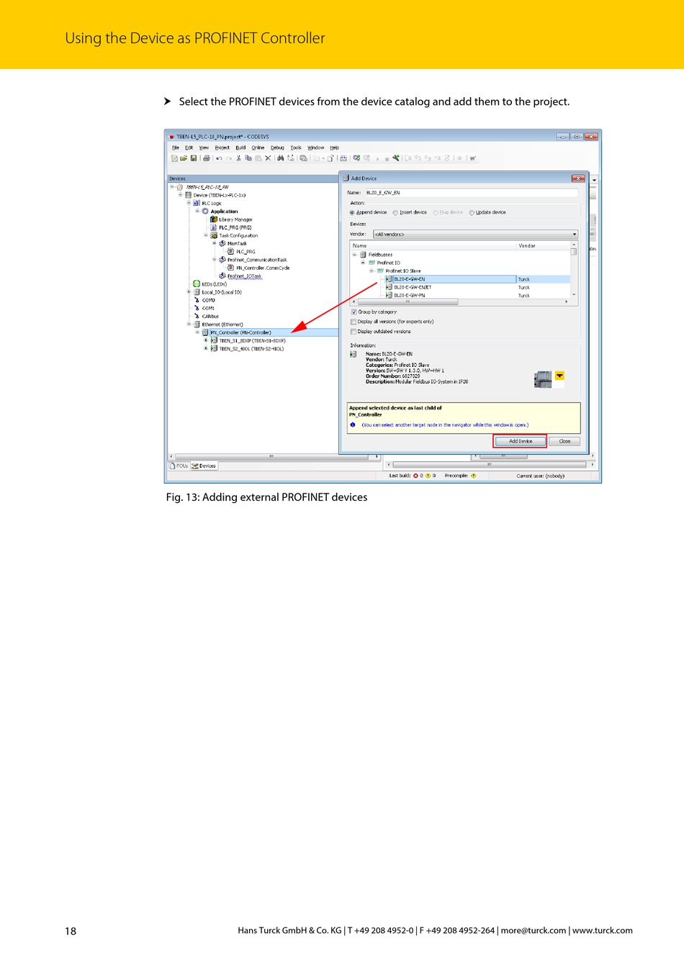684x967 pixels.
Task: Click the Find binoculars icon
Action: click(280, 158)
